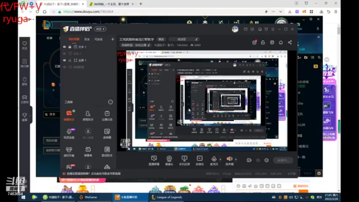The image size is (359, 202).
Task: Open the 房管助手 room manager tool
Action: point(88,115)
